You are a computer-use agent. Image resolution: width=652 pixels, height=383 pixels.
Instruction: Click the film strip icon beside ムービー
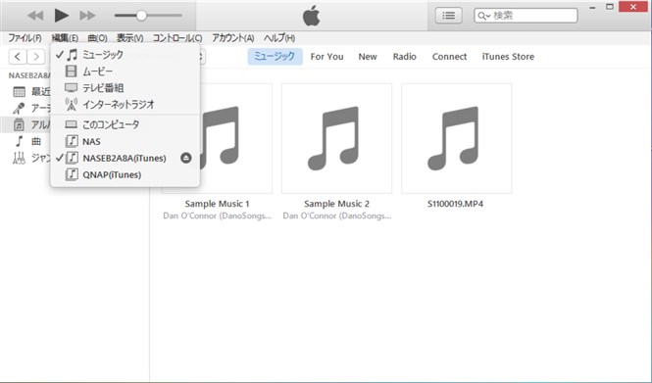(72, 72)
